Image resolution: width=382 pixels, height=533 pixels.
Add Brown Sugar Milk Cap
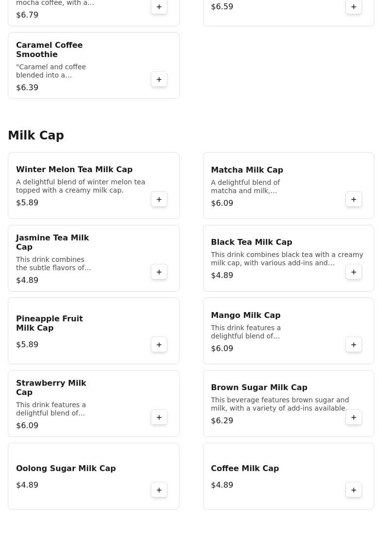pyautogui.click(x=353, y=417)
